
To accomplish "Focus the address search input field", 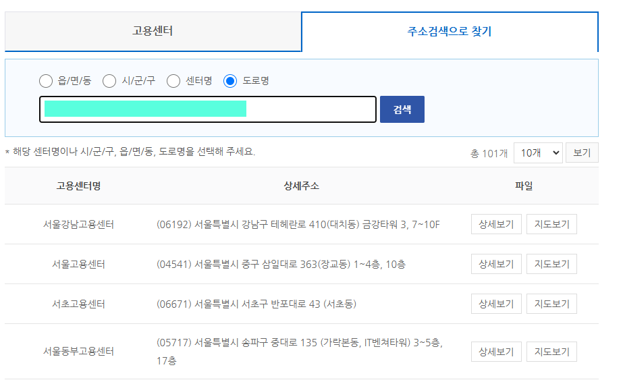I will [x=208, y=109].
